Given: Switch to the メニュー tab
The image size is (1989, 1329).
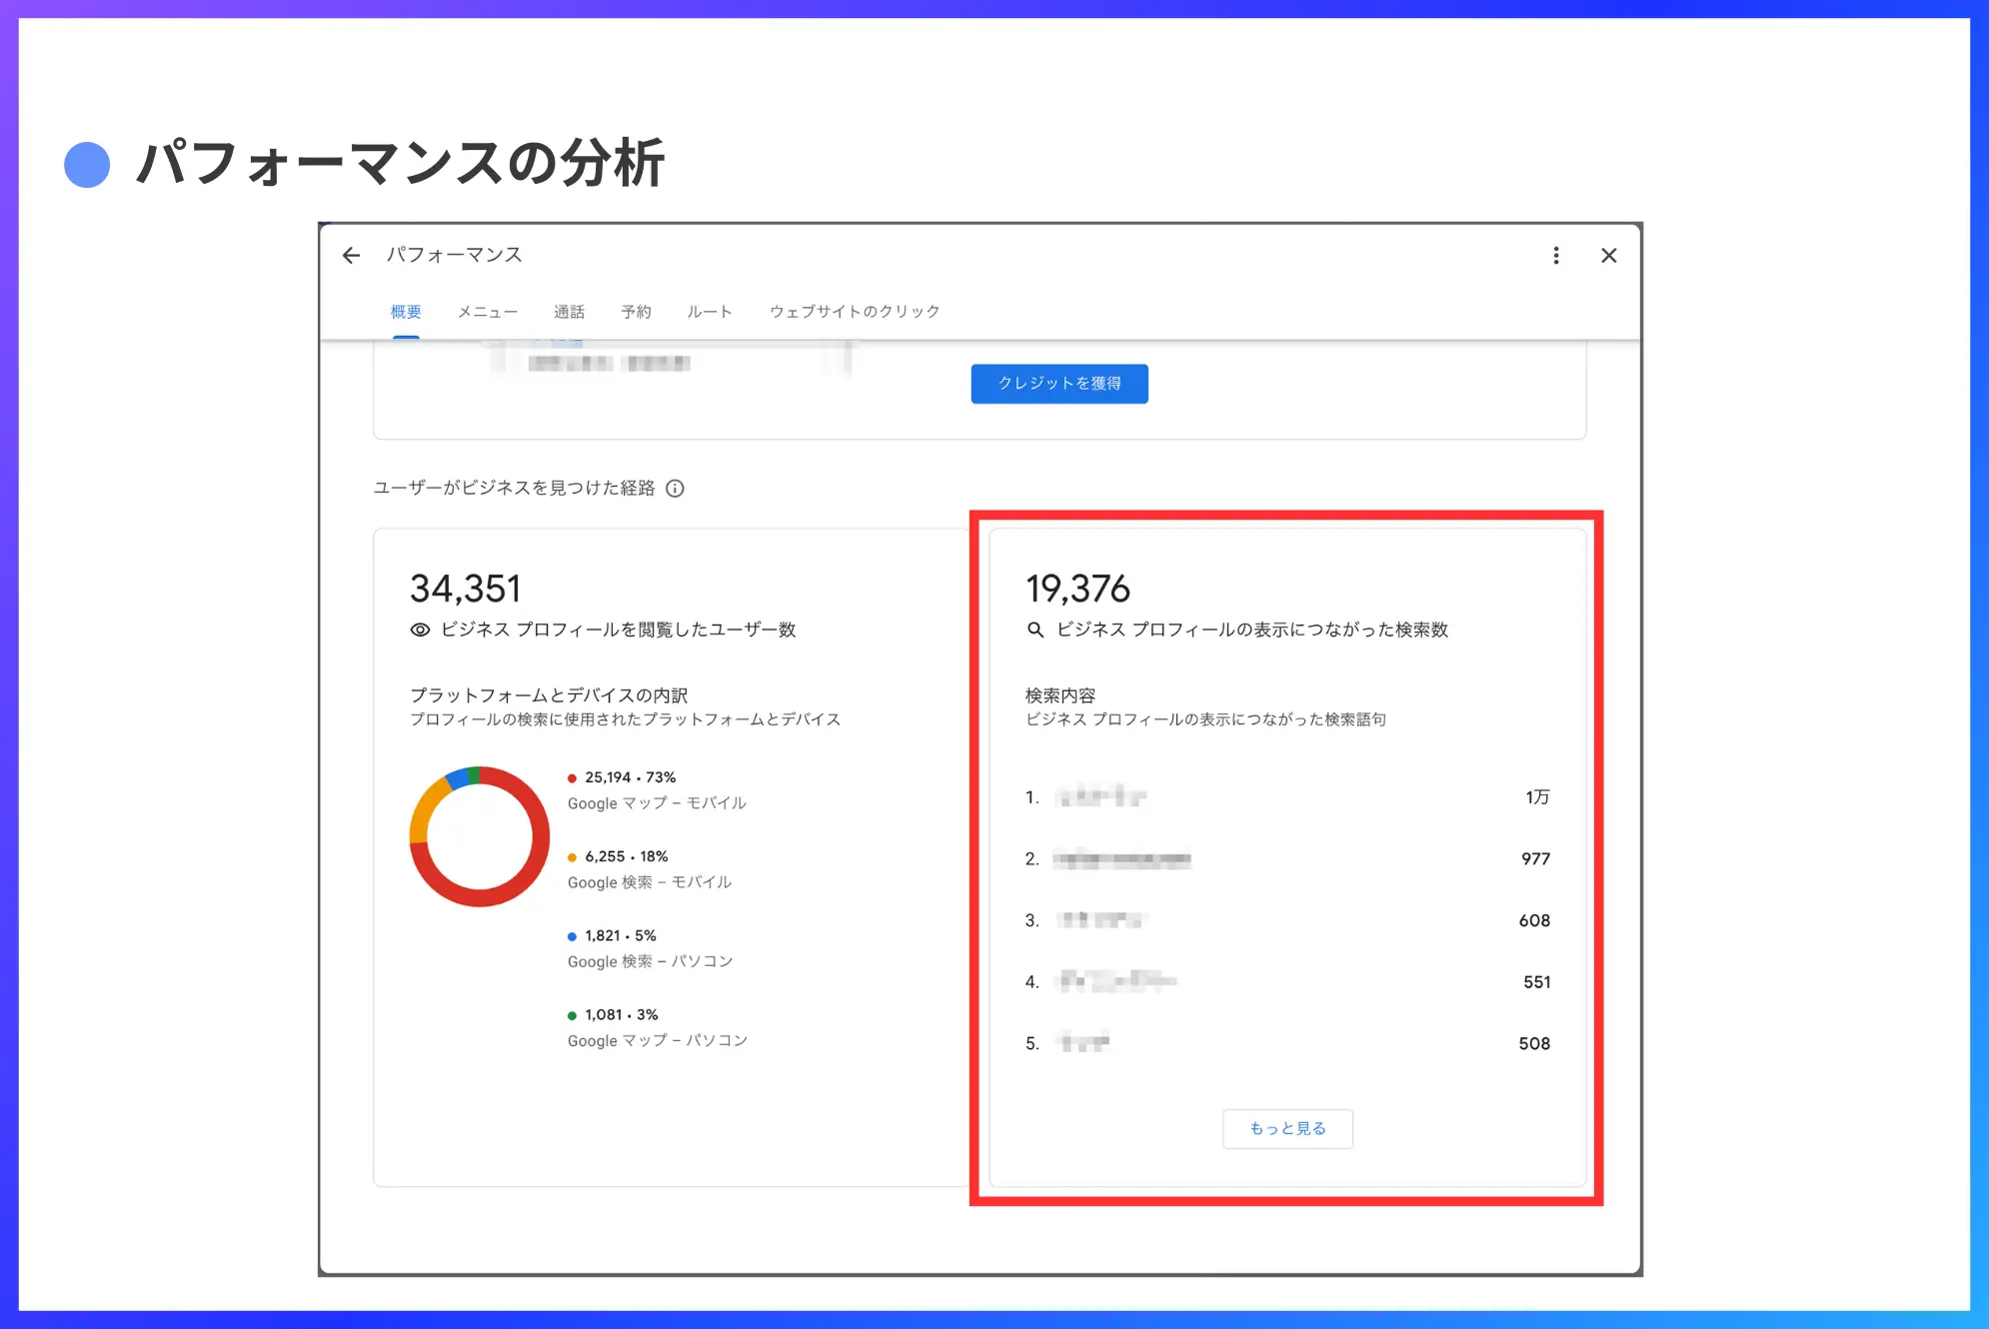Looking at the screenshot, I should 487,311.
